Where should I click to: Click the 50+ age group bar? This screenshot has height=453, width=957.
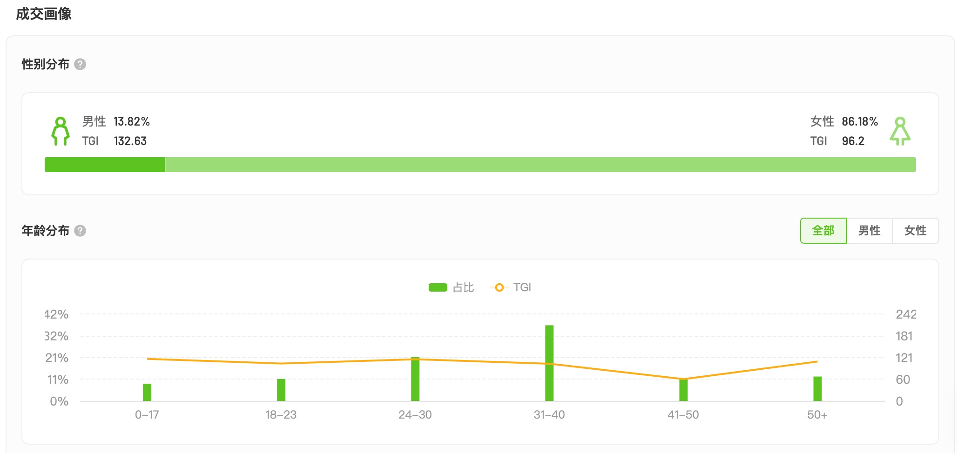[817, 389]
